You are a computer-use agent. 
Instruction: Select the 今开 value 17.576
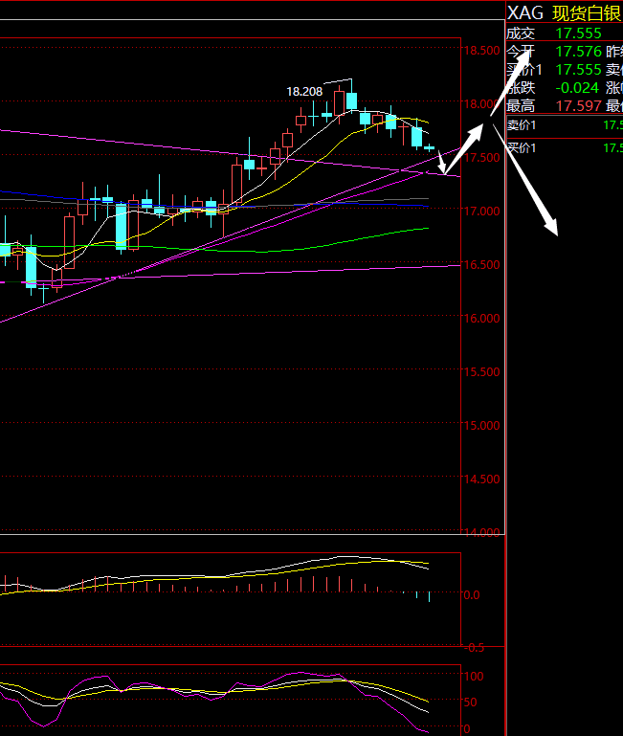coord(578,51)
